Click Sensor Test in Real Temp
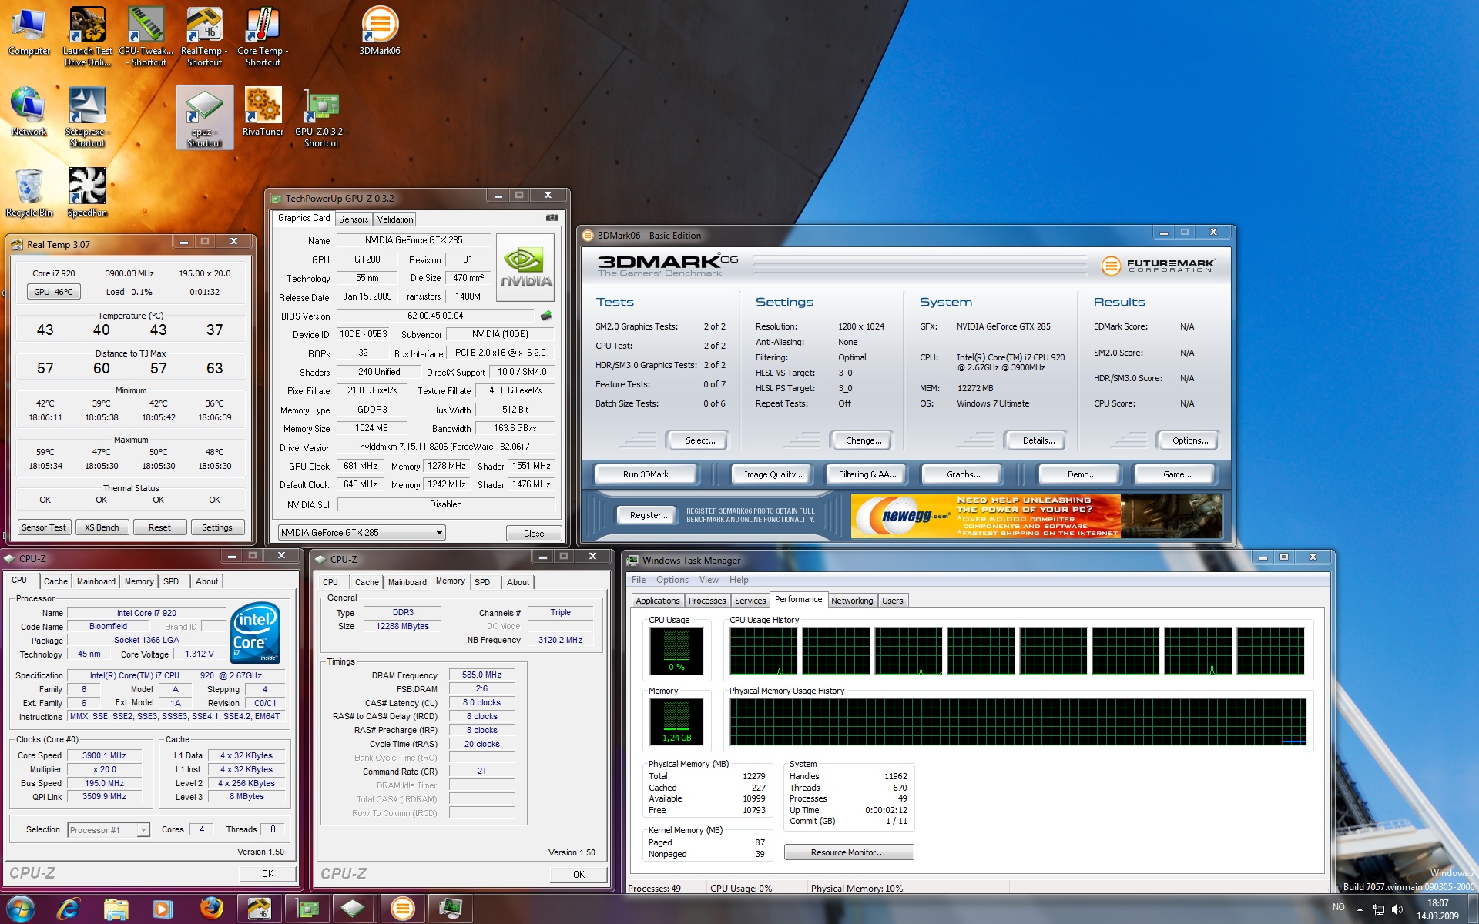The image size is (1479, 924). coord(44,527)
